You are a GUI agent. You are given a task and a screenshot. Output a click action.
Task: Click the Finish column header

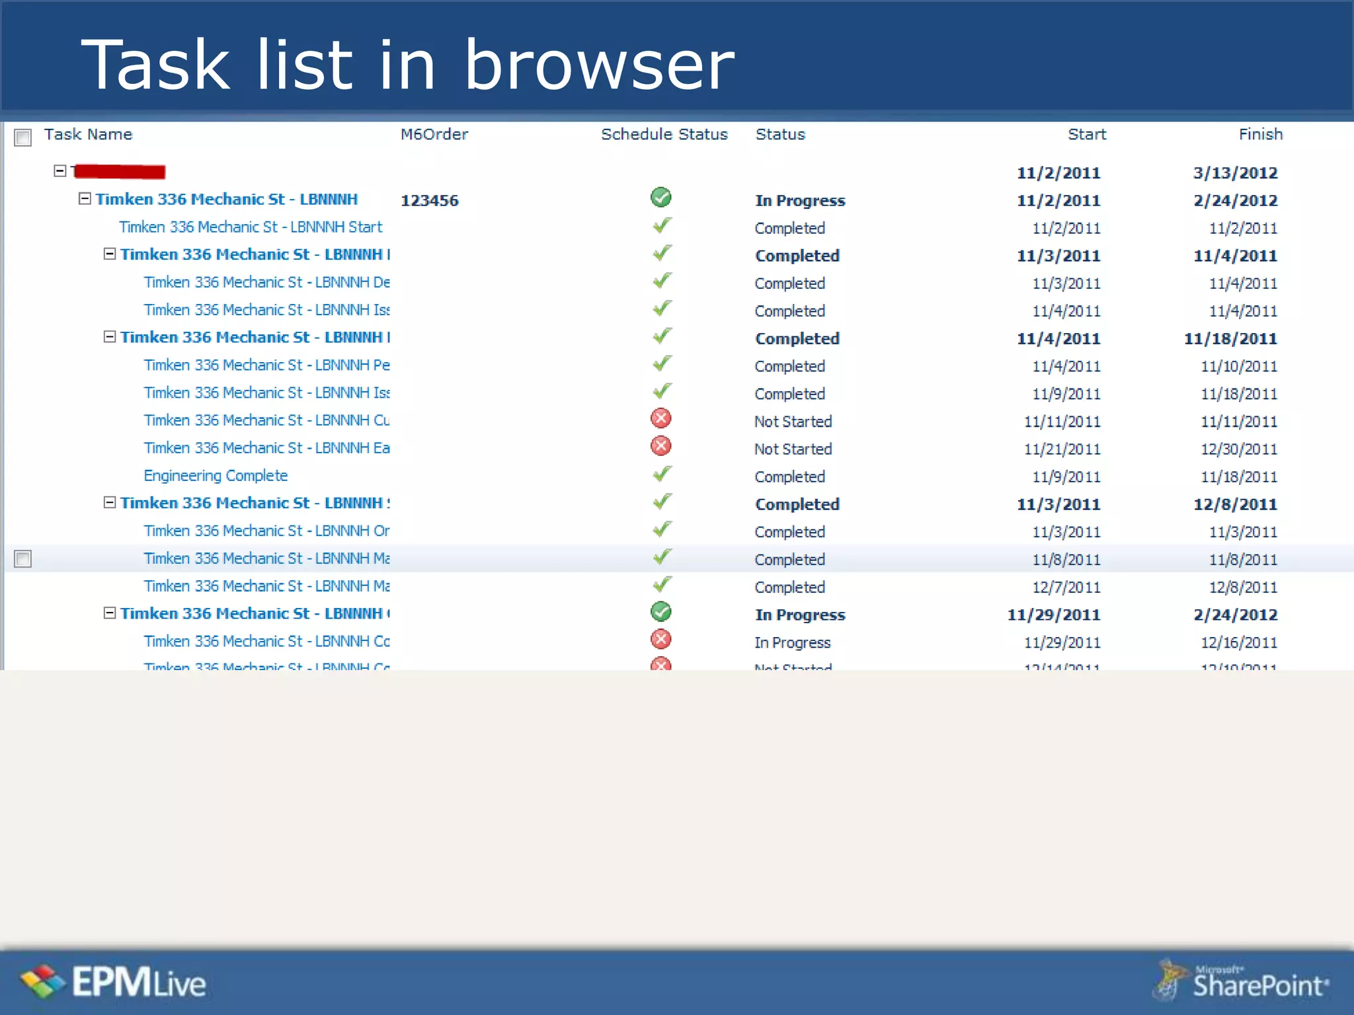1261,134
